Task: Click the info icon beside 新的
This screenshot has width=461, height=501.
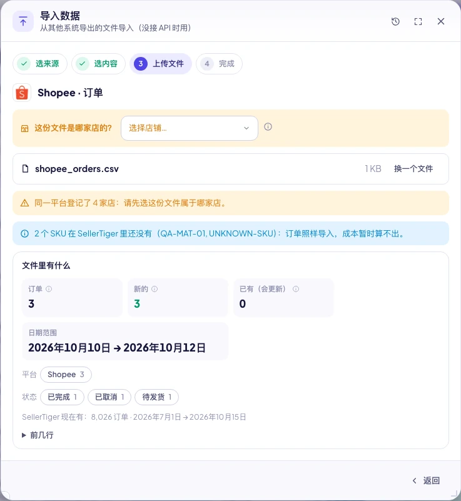Action: (155, 289)
